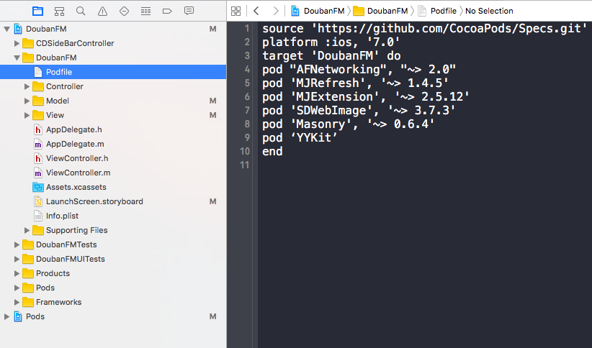This screenshot has width=592, height=348.
Task: Expand the Model folder
Action: click(27, 101)
